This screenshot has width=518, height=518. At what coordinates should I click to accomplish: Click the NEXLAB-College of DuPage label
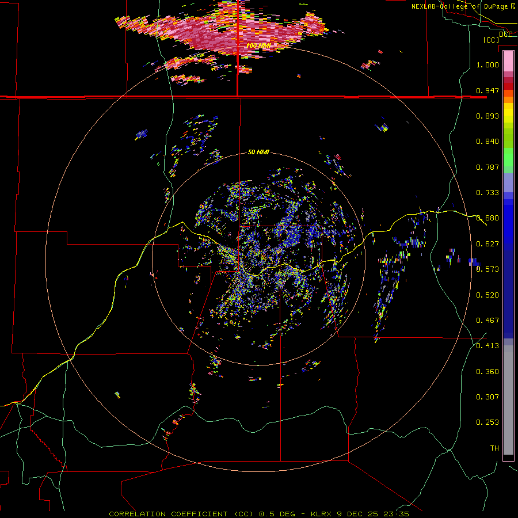[460, 6]
